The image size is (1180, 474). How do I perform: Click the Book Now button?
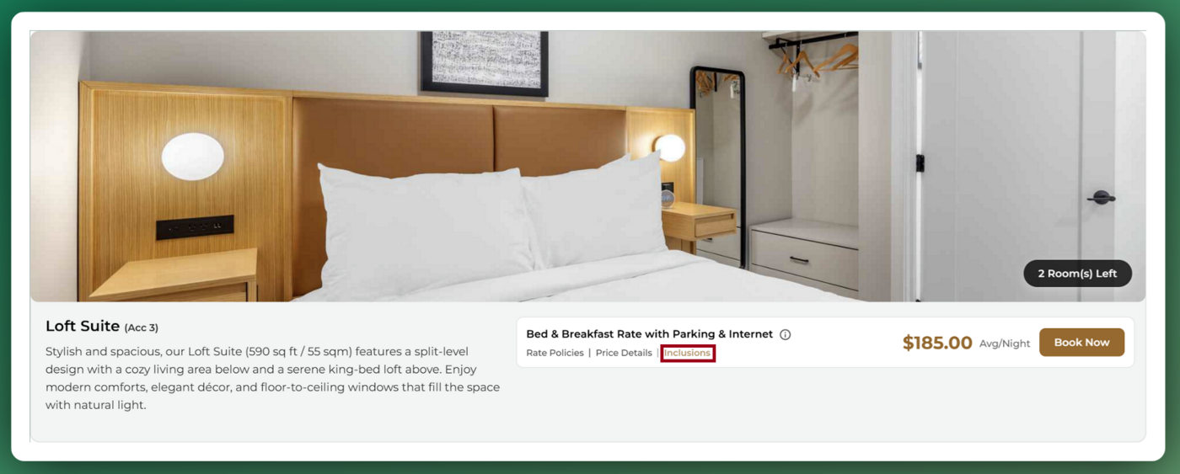pyautogui.click(x=1081, y=343)
